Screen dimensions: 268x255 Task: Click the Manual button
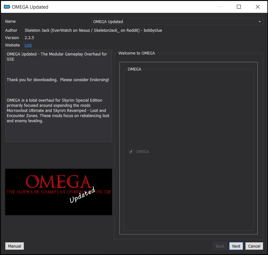[x=14, y=246]
